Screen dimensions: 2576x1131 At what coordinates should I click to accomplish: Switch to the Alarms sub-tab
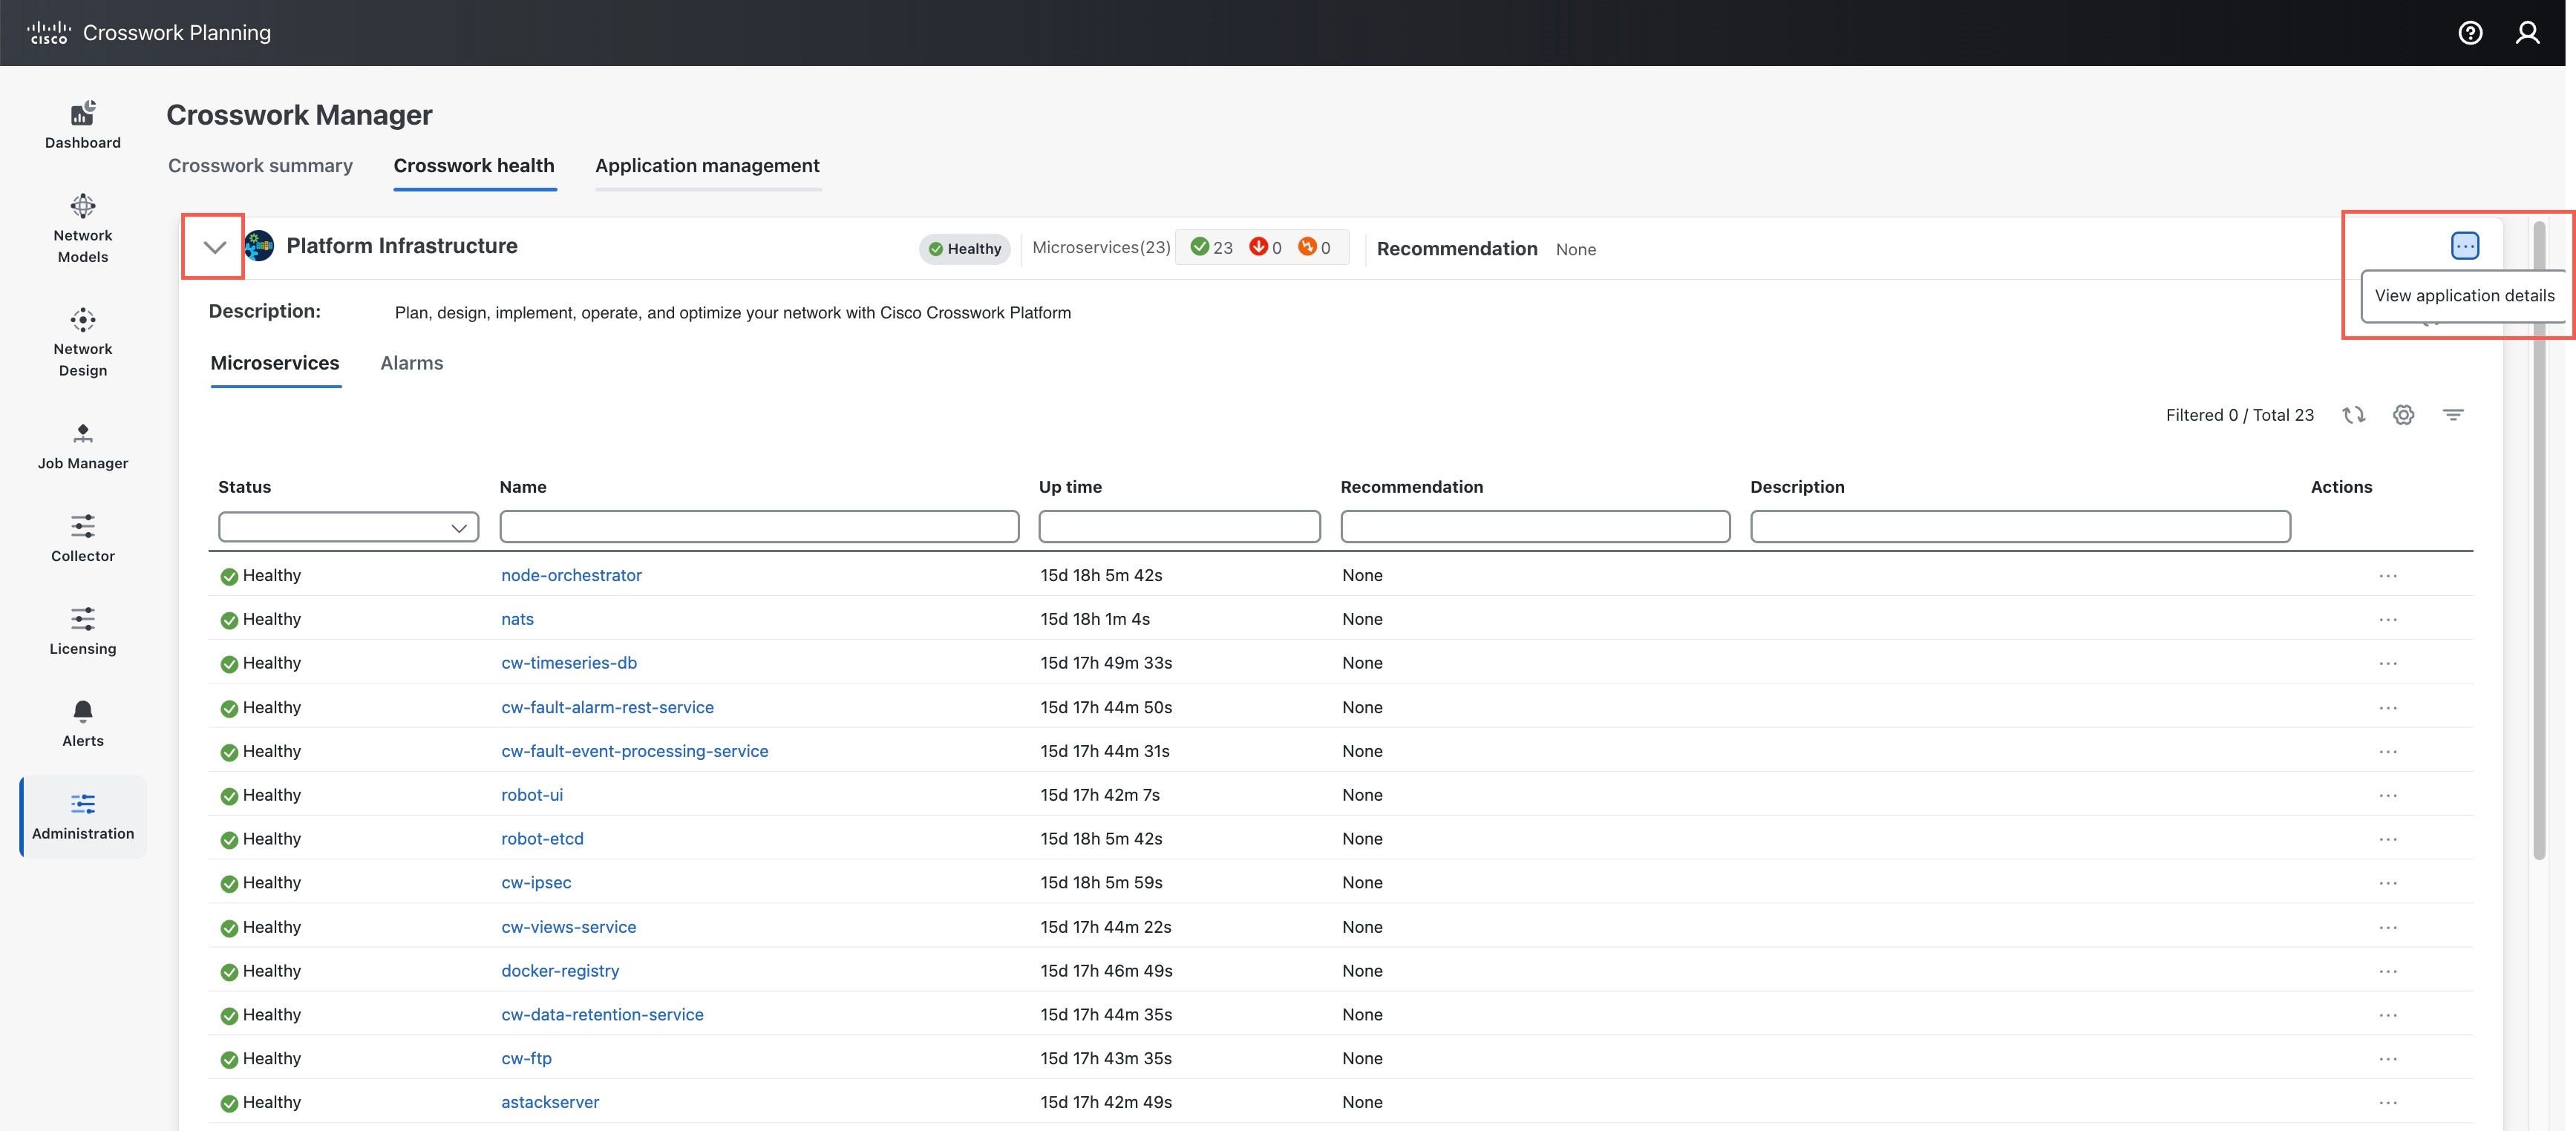[x=411, y=363]
